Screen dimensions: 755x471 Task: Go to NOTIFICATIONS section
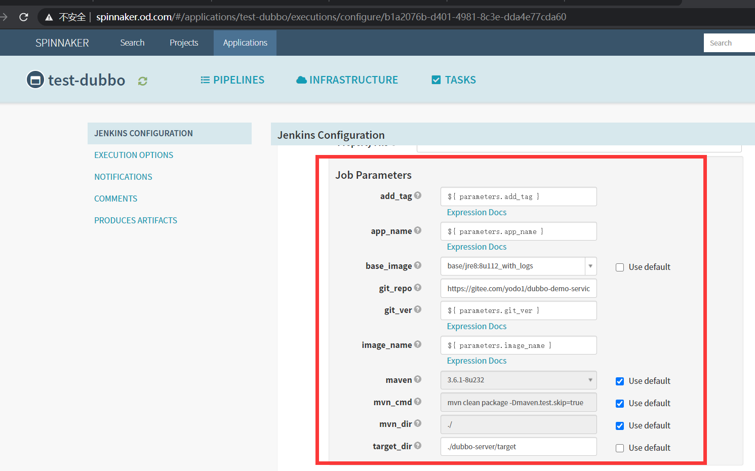click(123, 177)
